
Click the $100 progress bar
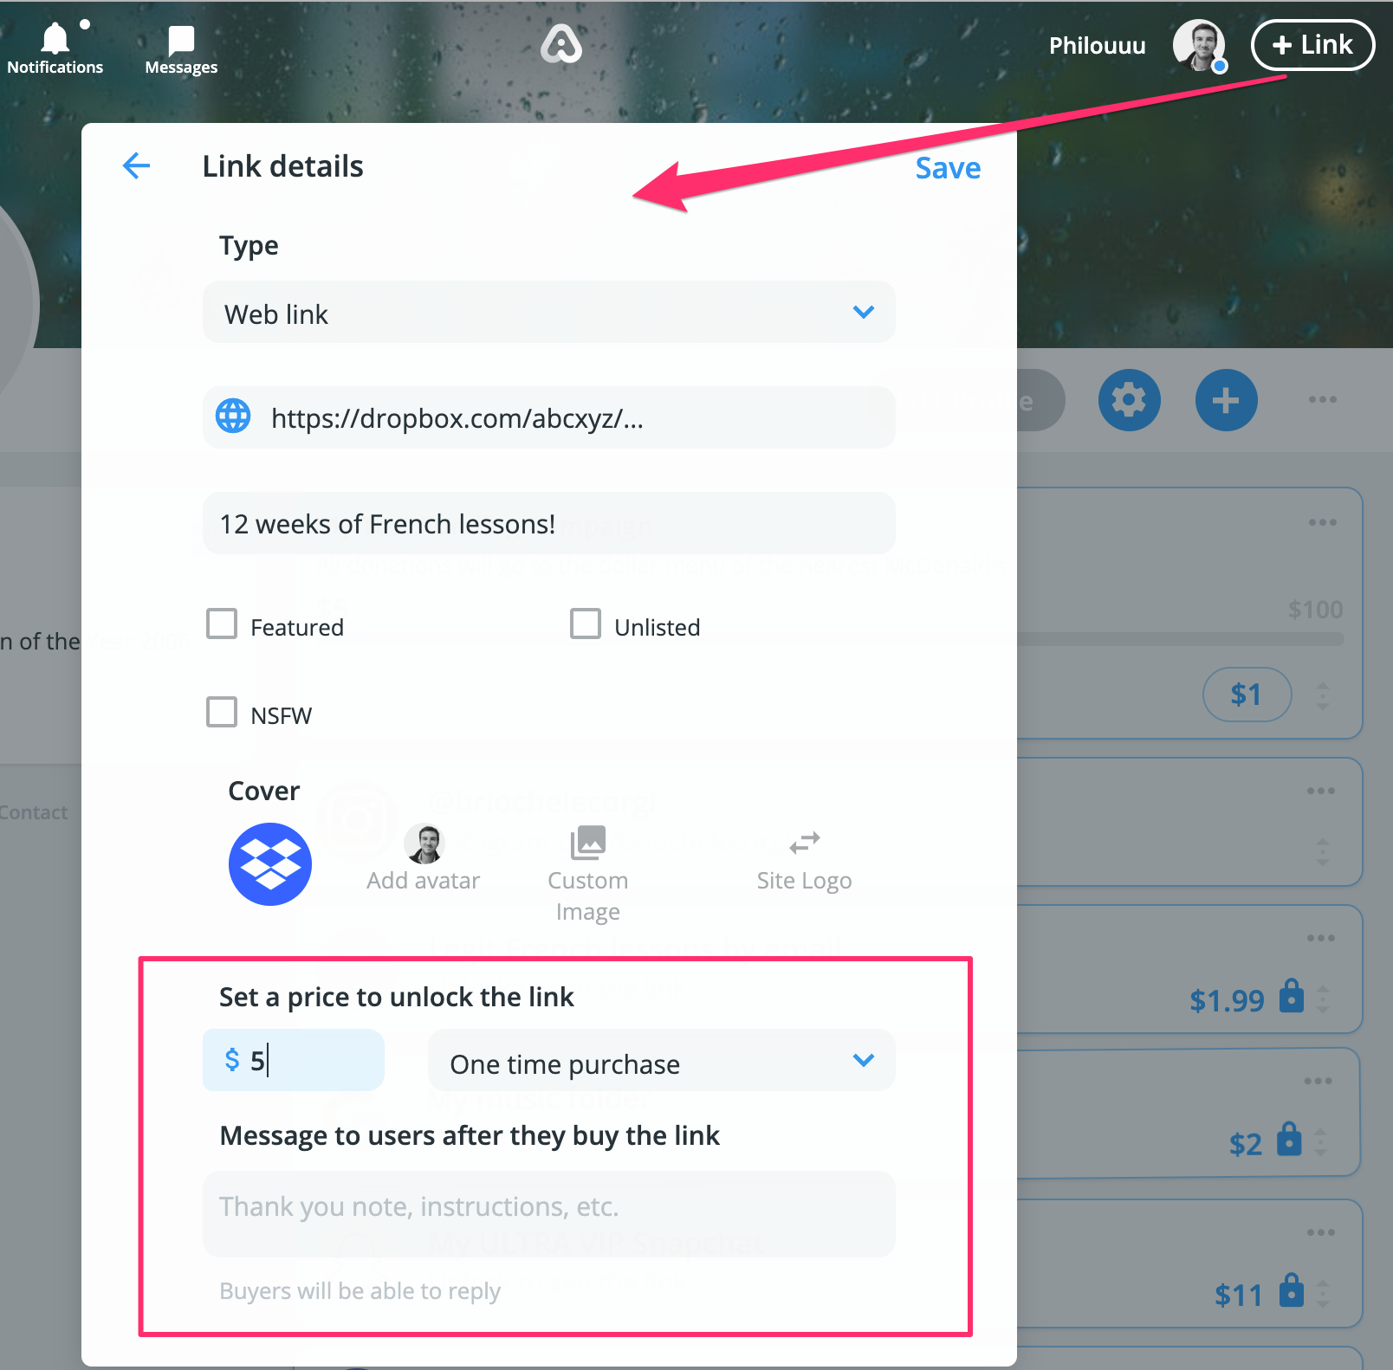(1181, 639)
